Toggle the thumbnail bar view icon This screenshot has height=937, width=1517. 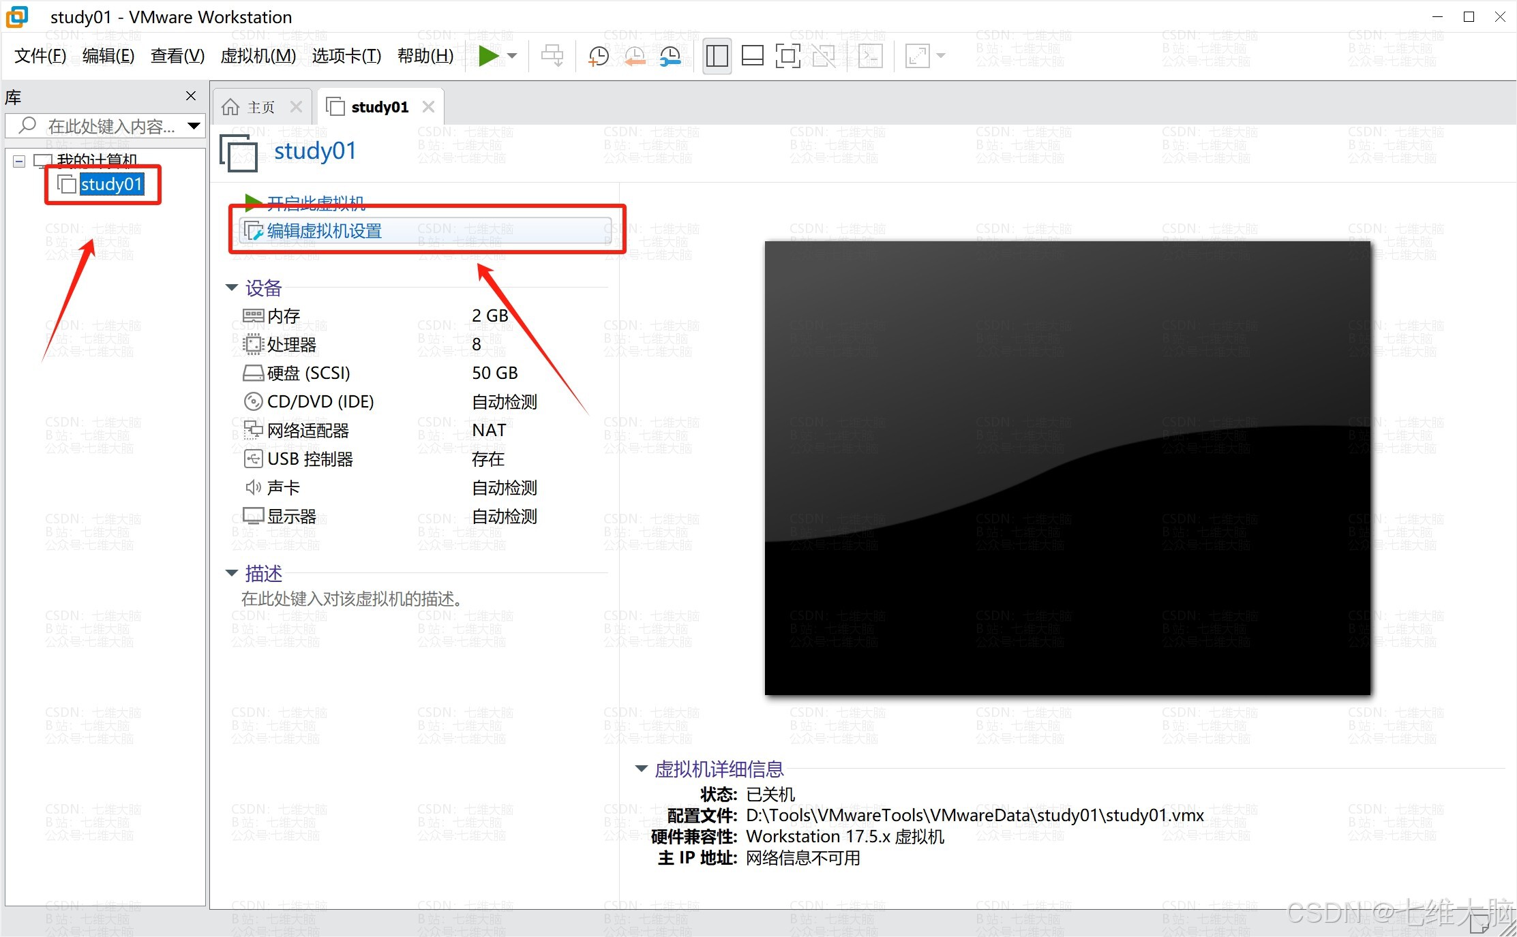click(x=752, y=56)
